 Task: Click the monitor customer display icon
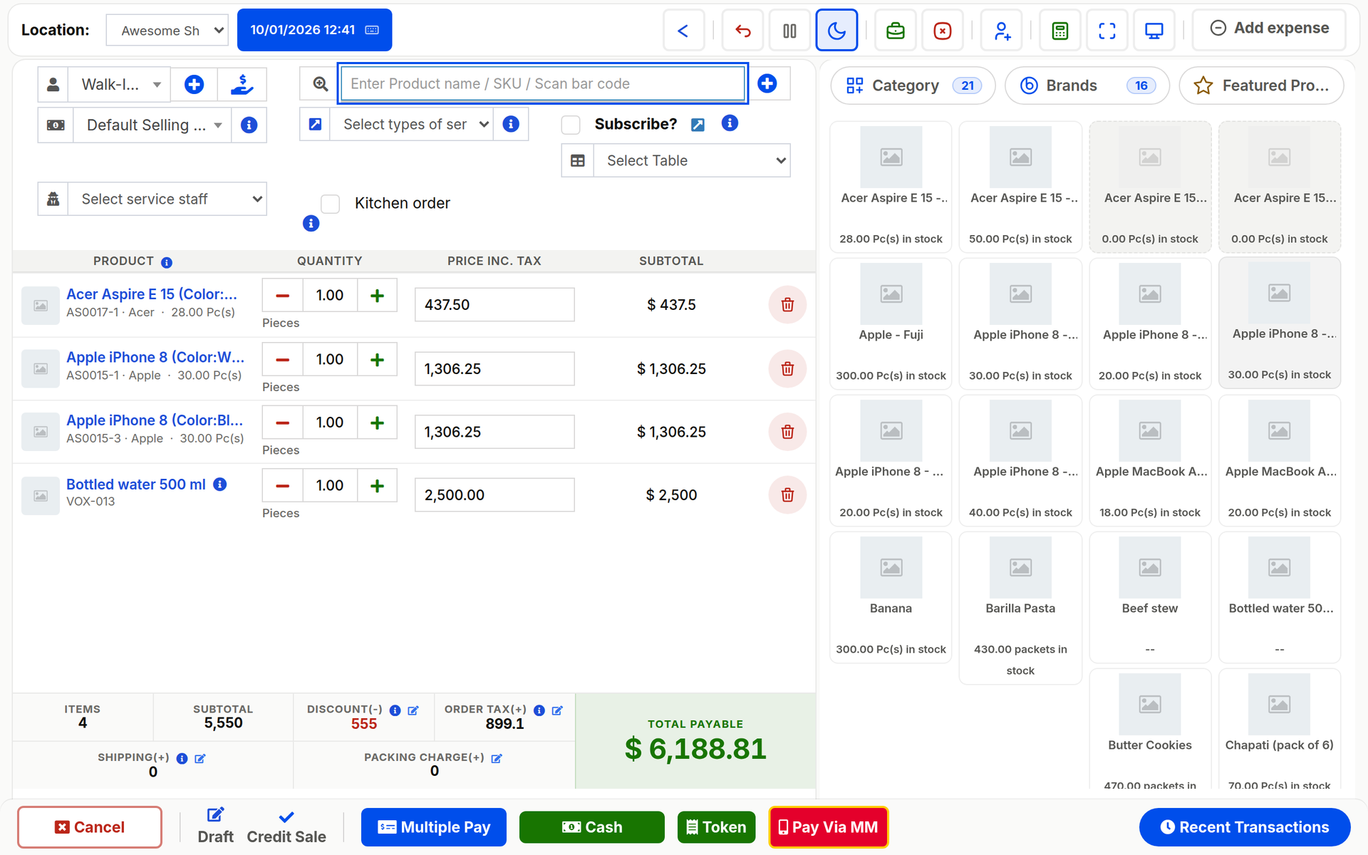click(x=1154, y=31)
